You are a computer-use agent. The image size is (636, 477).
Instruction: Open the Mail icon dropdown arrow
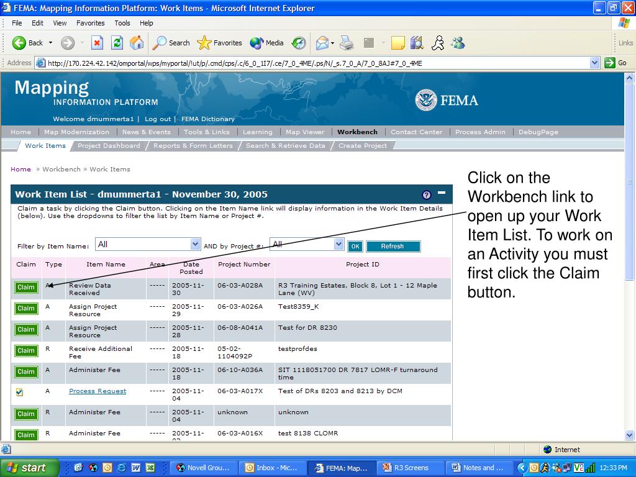pyautogui.click(x=333, y=43)
